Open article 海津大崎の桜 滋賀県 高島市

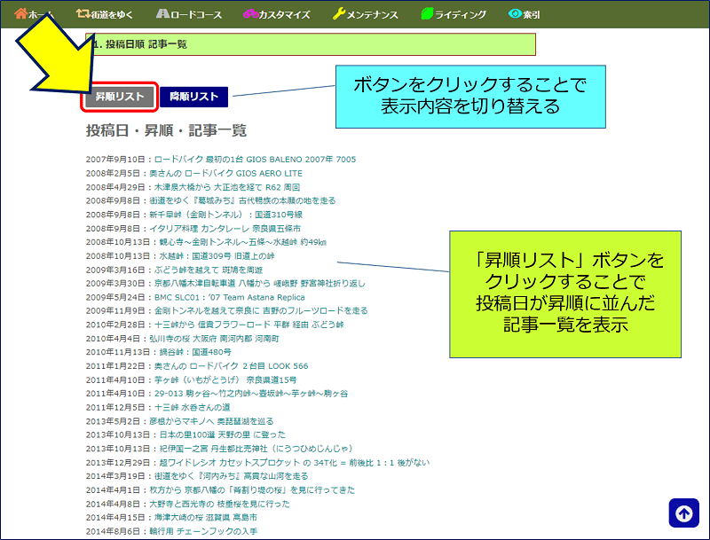tap(206, 517)
